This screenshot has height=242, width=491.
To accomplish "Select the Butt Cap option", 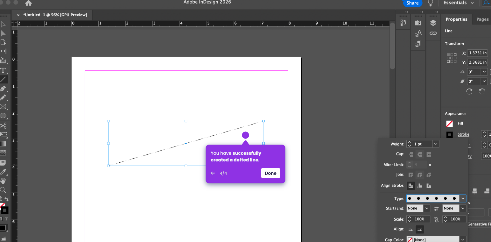I will click(411, 154).
